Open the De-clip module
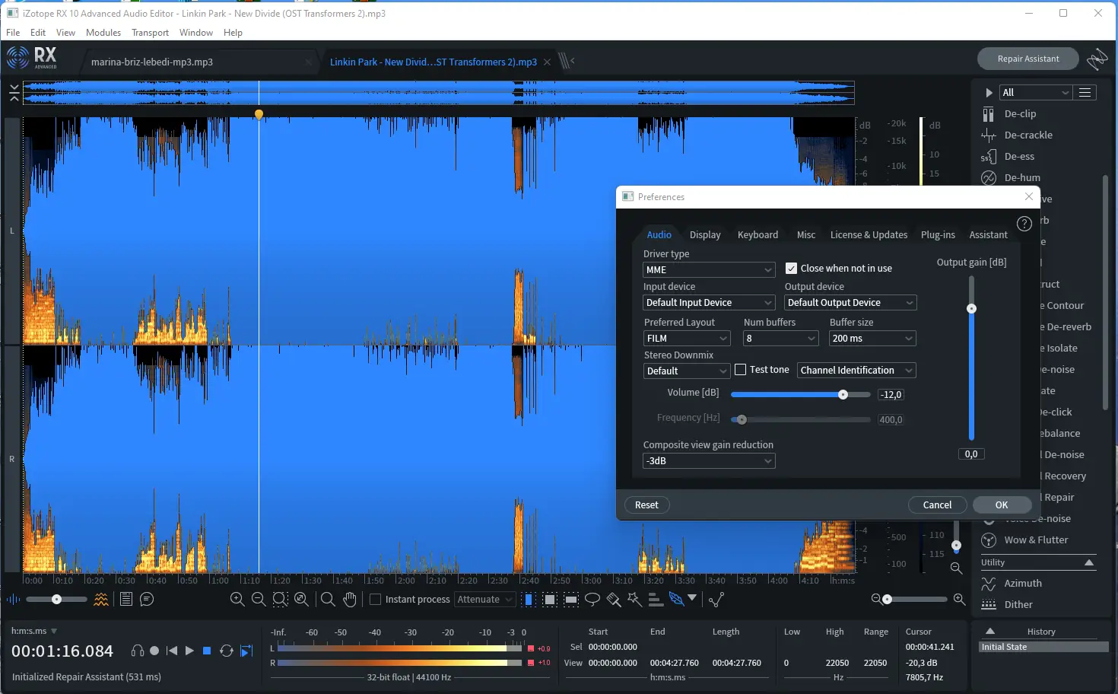 [1020, 114]
